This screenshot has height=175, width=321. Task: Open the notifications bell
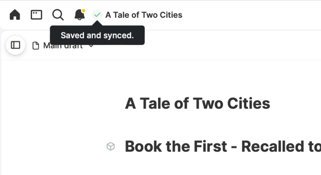point(80,15)
